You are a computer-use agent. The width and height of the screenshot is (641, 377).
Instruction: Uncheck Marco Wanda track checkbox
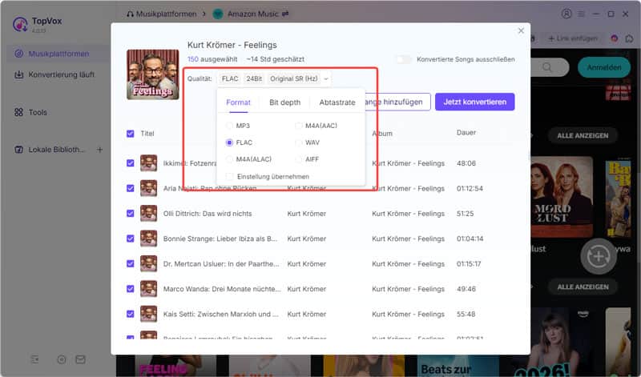[x=131, y=289]
